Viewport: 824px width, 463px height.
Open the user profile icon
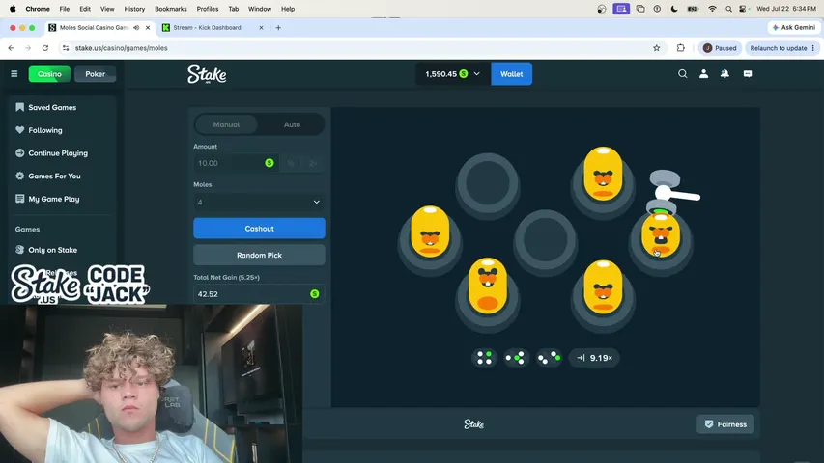pyautogui.click(x=703, y=74)
